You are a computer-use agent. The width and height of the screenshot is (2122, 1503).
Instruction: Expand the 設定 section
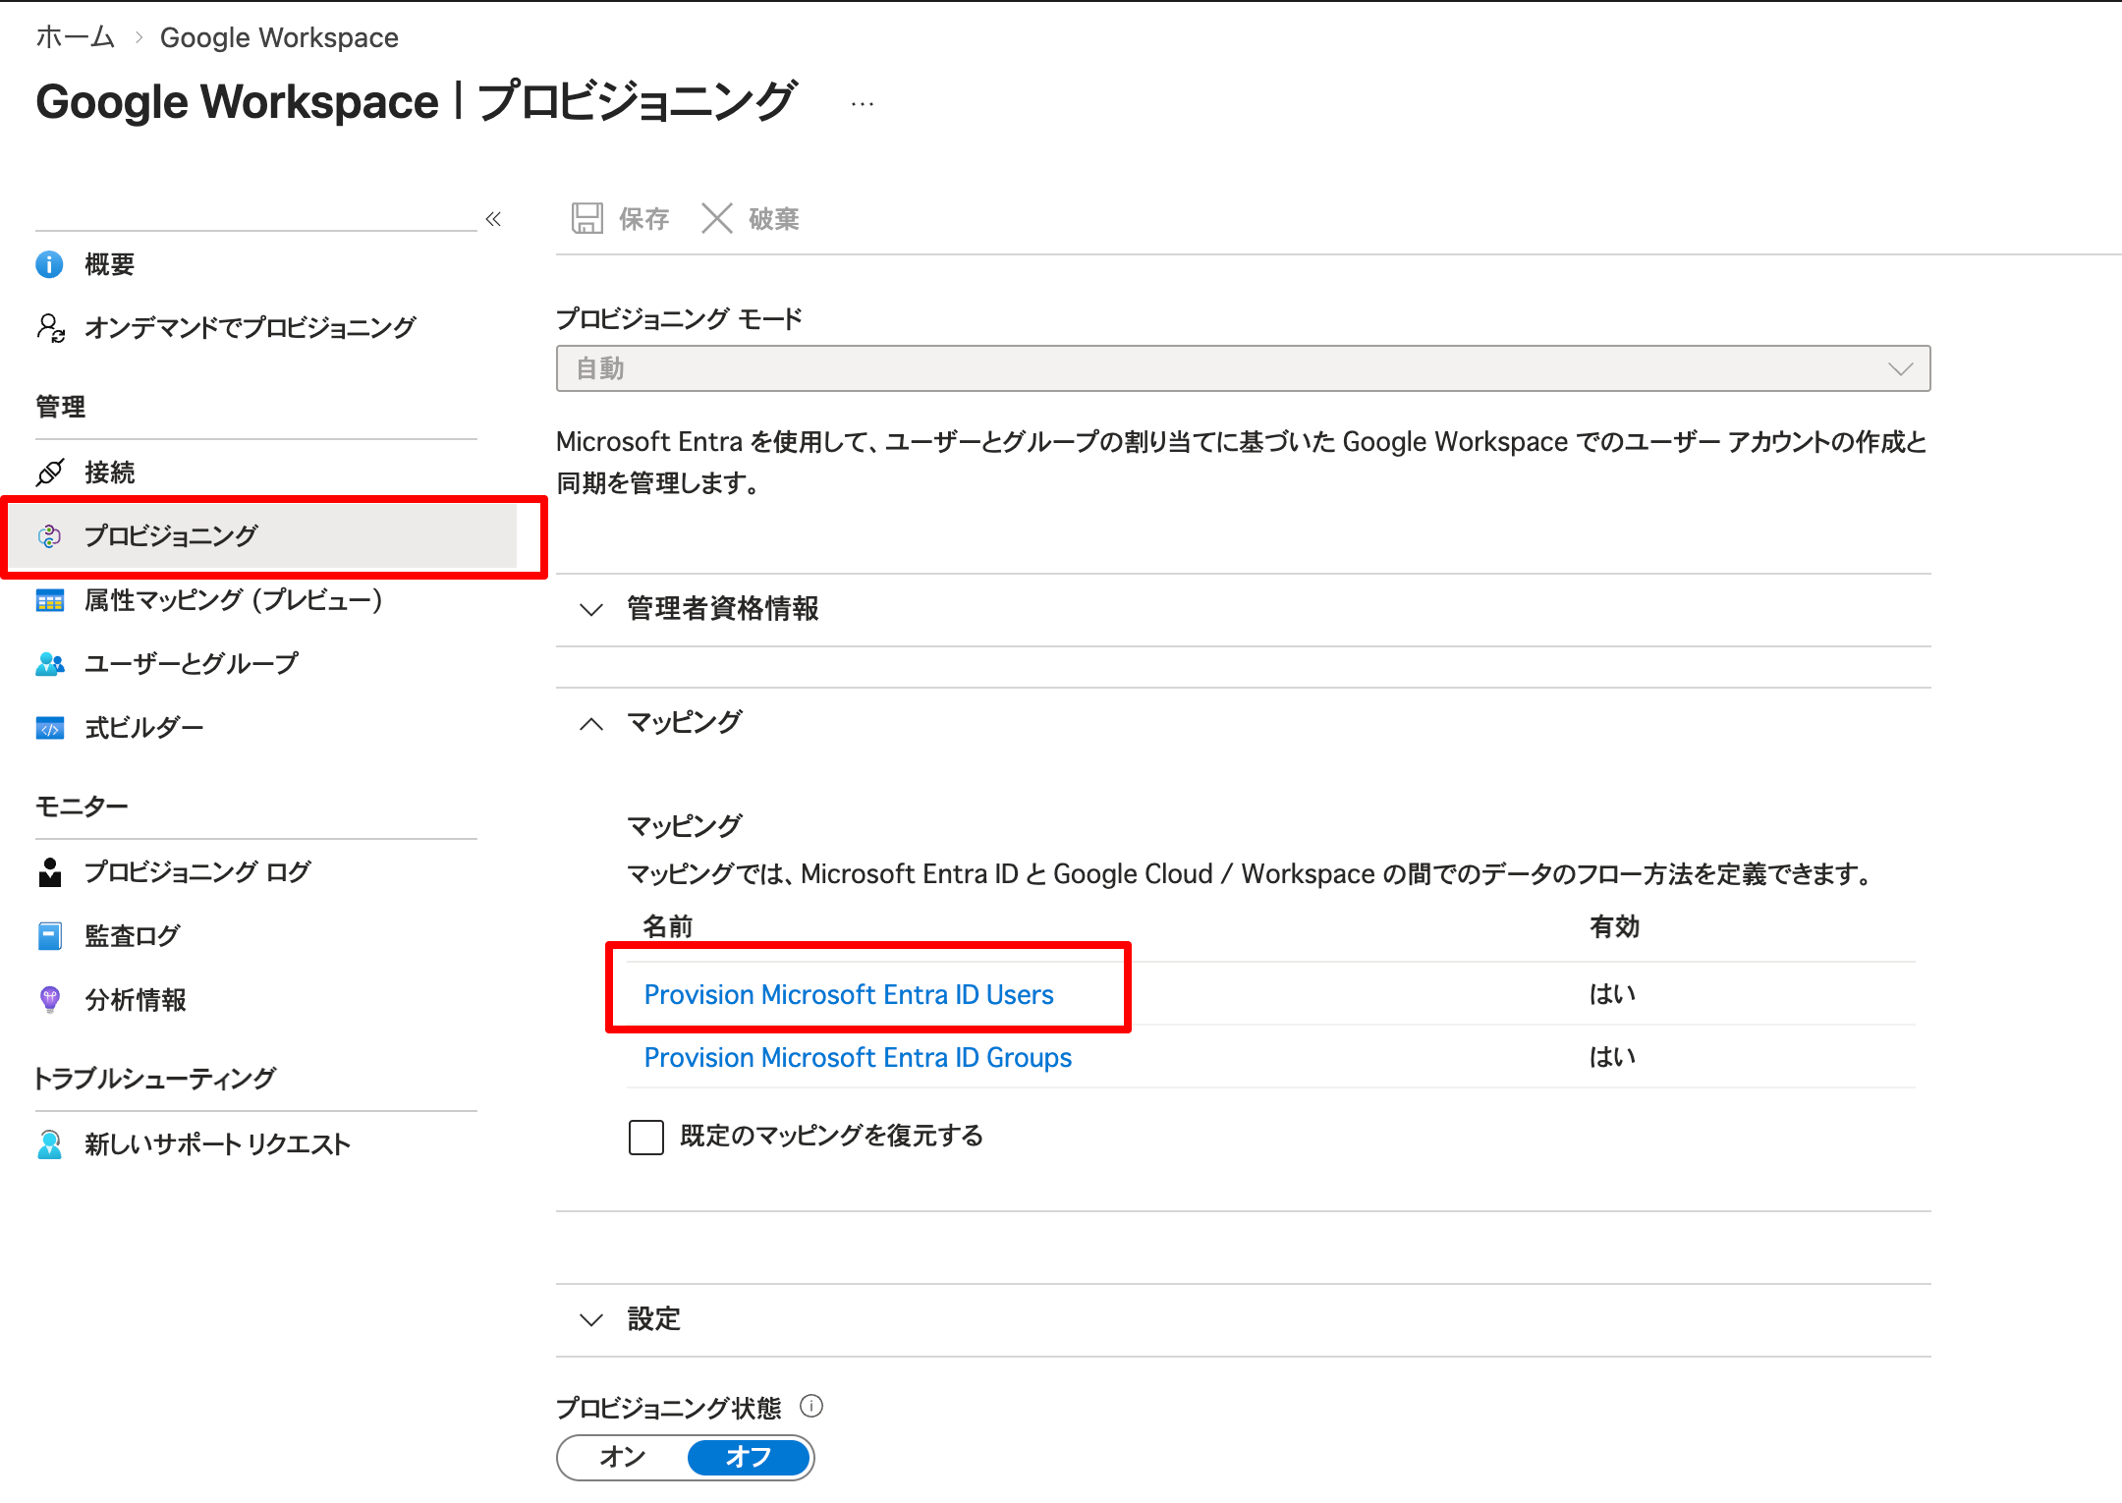[x=653, y=1319]
